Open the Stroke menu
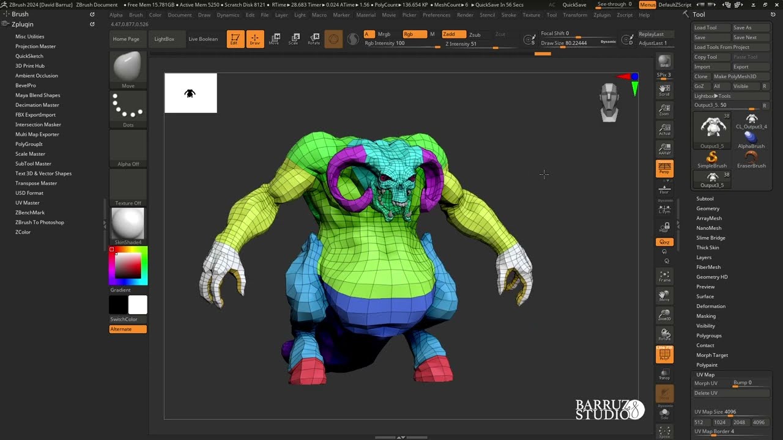Viewport: 783px width, 440px height. pyautogui.click(x=509, y=15)
